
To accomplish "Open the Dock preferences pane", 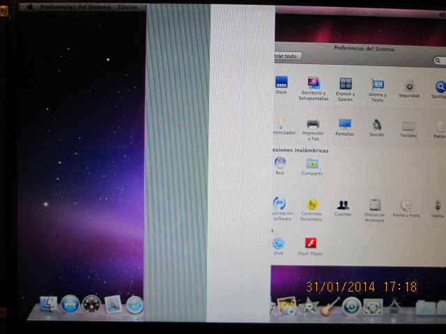I will (281, 82).
